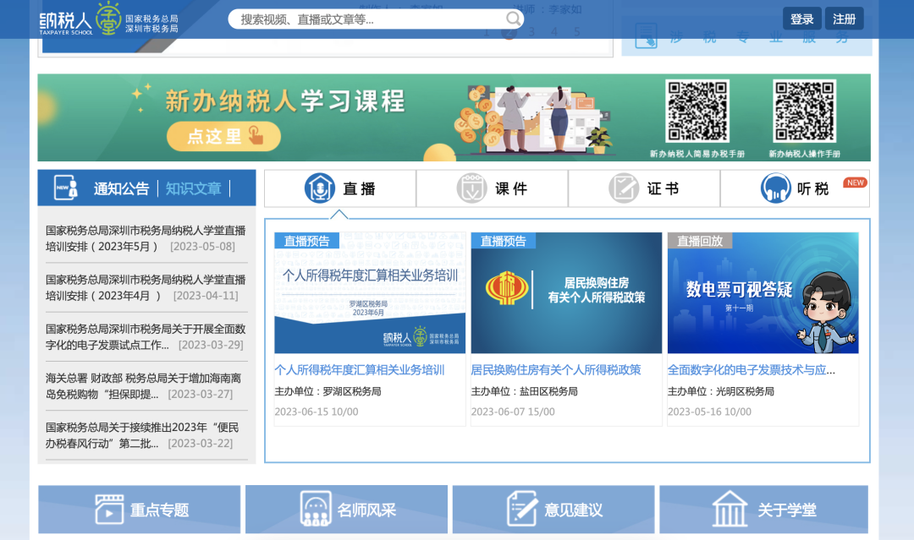
Task: Click the 点这里 banner button
Action: [x=223, y=136]
